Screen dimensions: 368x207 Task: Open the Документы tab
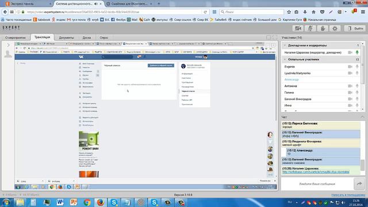point(66,37)
